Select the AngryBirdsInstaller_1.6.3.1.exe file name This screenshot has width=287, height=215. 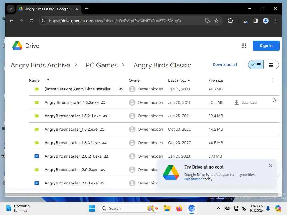coord(72,143)
